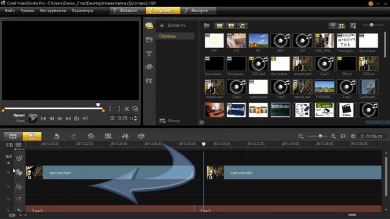Select Проект playback mode

coord(19,116)
